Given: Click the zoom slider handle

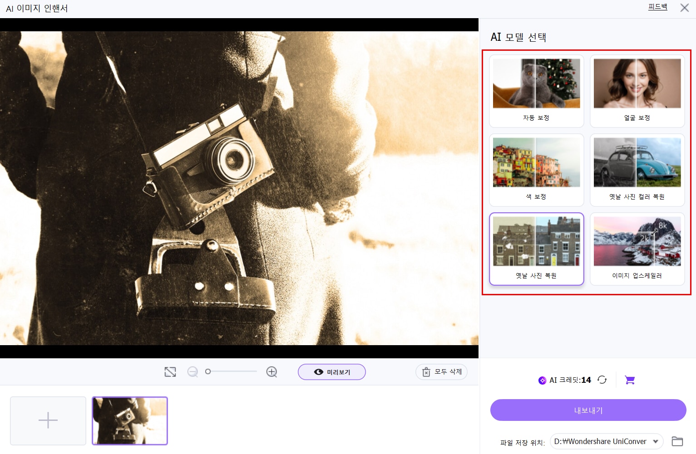Looking at the screenshot, I should coord(208,371).
